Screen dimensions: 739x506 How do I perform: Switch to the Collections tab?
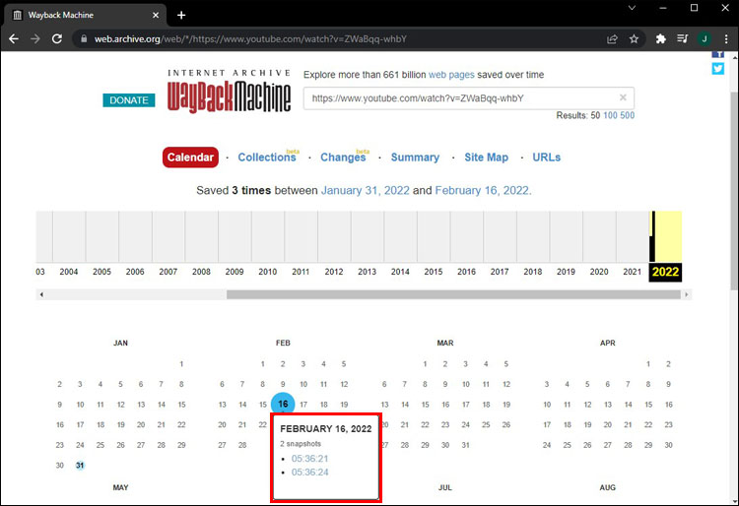pyautogui.click(x=267, y=158)
